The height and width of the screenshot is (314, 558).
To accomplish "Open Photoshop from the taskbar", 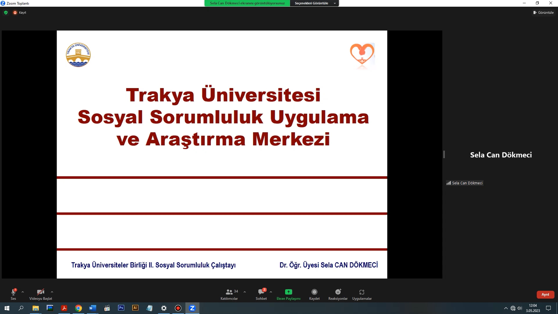I will (x=121, y=308).
